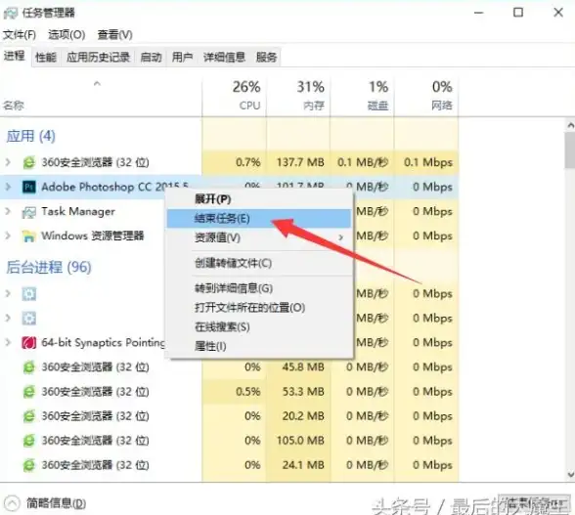Select the Windows 资源管理器 row name
Screen dimensions: 575x515
pos(92,236)
